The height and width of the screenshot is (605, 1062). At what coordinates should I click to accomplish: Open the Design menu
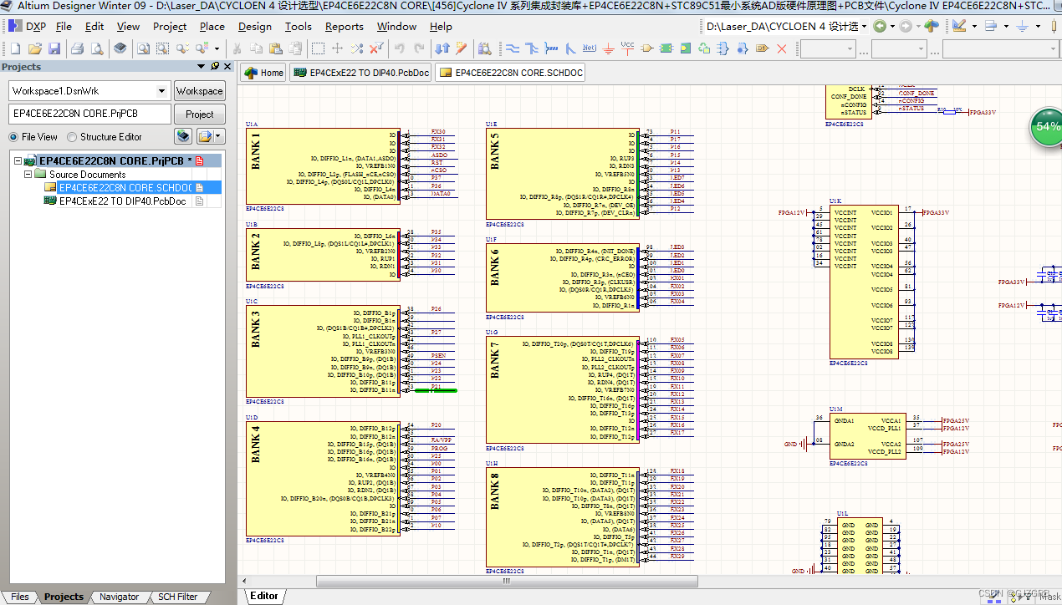click(254, 26)
